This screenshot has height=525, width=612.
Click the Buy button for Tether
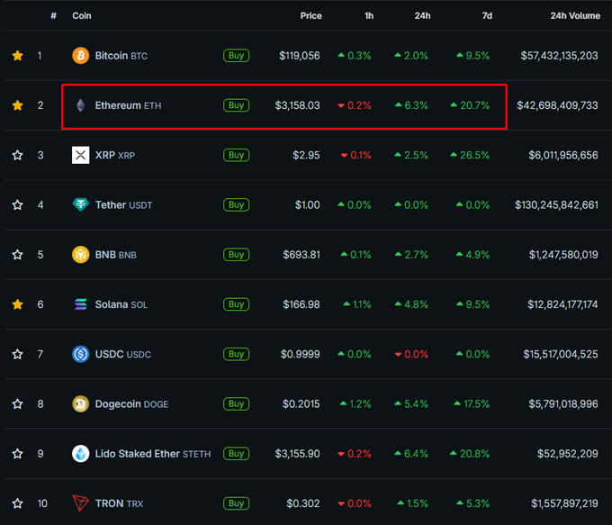pos(236,204)
